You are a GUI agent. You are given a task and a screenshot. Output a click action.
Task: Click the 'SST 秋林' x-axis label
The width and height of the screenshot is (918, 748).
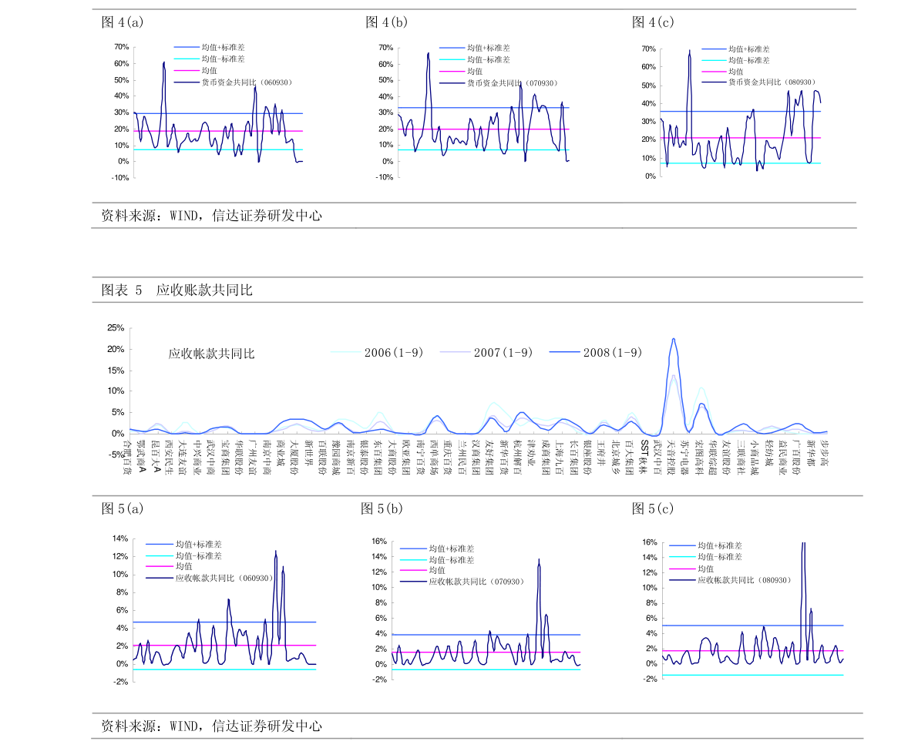click(x=644, y=457)
